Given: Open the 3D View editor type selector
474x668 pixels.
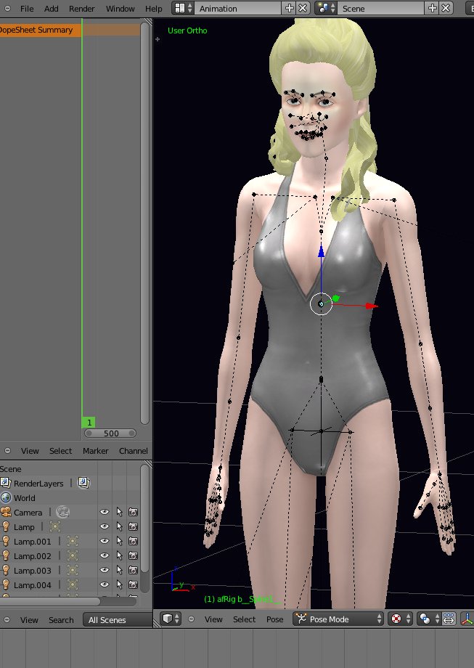Looking at the screenshot, I should tap(171, 619).
